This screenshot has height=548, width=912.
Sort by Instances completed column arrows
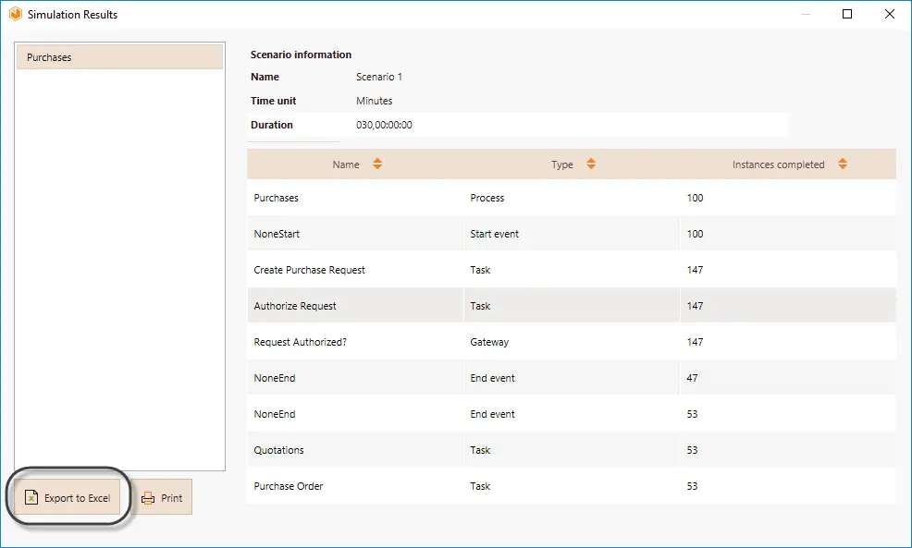coord(843,164)
